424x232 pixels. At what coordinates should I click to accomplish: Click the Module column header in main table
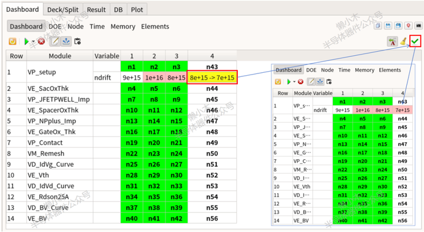click(59, 56)
